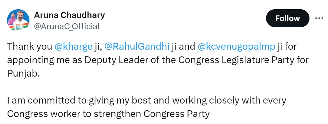Click the @ArunaC_Official handle
328x124 pixels.
pos(67,26)
